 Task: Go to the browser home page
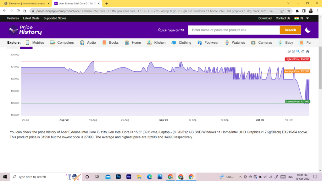tap(25, 11)
